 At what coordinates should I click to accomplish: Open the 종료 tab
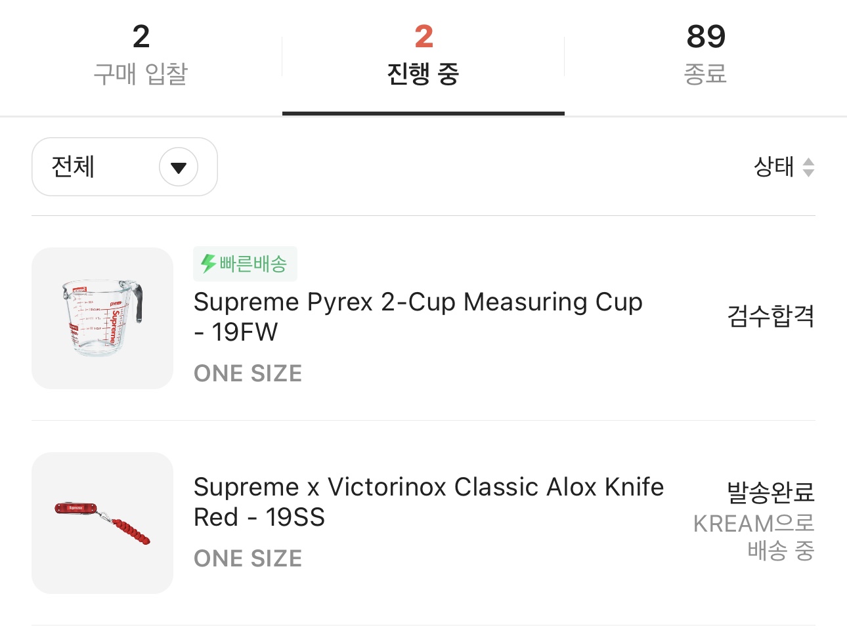(x=705, y=74)
